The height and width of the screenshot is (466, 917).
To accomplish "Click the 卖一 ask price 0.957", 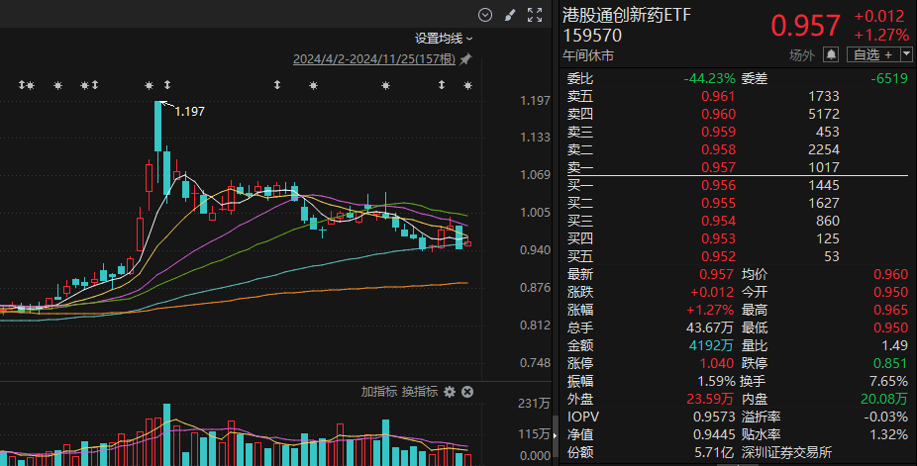I will click(718, 167).
